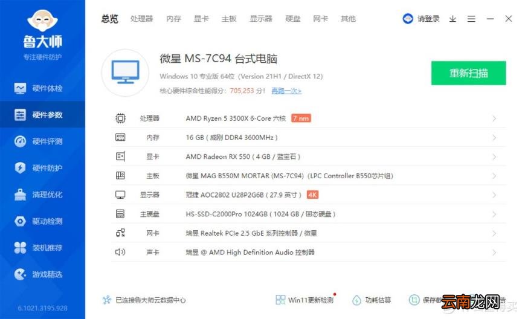This screenshot has height=319, width=522.
Task: Click the download arrow icon in title bar
Action: pos(453,19)
